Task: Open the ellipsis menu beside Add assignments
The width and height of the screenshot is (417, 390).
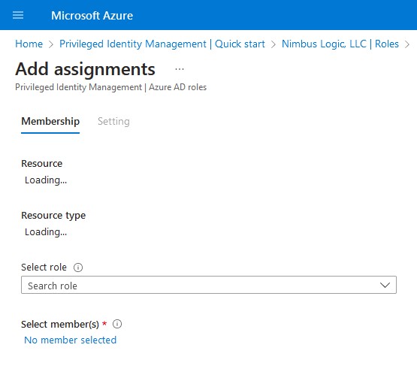Action: pos(180,69)
